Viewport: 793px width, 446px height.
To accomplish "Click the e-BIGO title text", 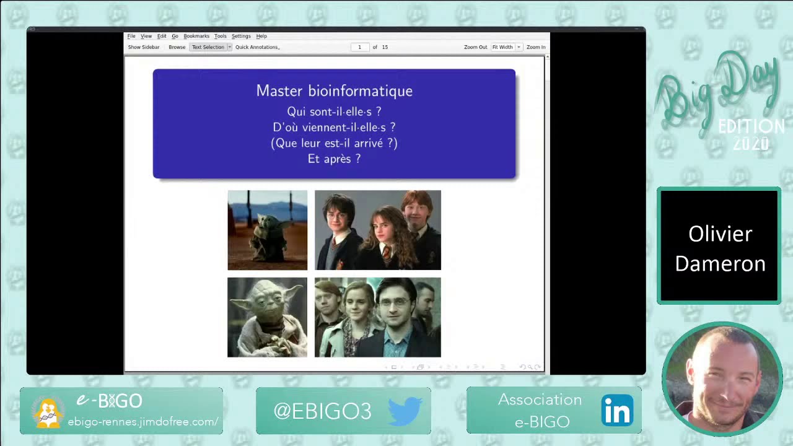I will [x=109, y=401].
